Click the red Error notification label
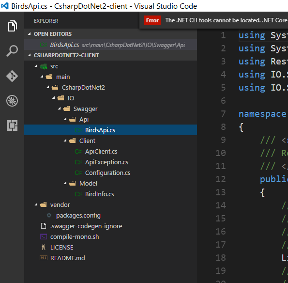 [x=152, y=20]
